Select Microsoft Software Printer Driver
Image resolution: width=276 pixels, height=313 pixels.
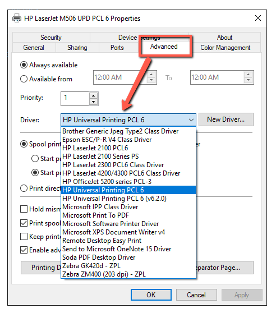[128, 224]
